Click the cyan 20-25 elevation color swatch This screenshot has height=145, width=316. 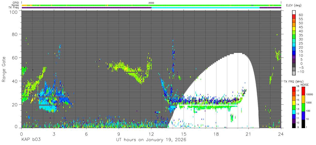(x=294, y=45)
